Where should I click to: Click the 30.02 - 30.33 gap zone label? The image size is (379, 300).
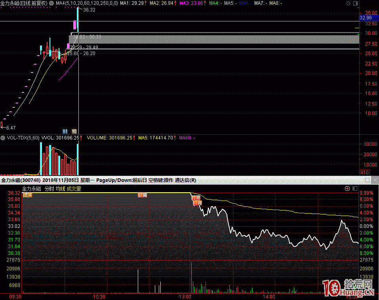coord(87,37)
